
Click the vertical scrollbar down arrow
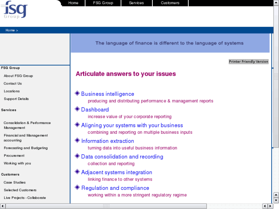[276, 200]
